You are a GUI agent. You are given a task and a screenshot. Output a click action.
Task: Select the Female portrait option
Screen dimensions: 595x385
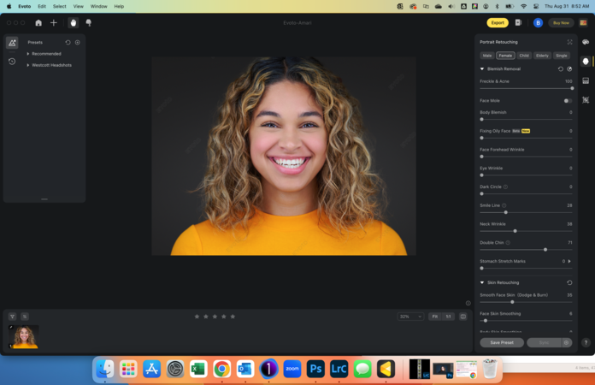505,56
